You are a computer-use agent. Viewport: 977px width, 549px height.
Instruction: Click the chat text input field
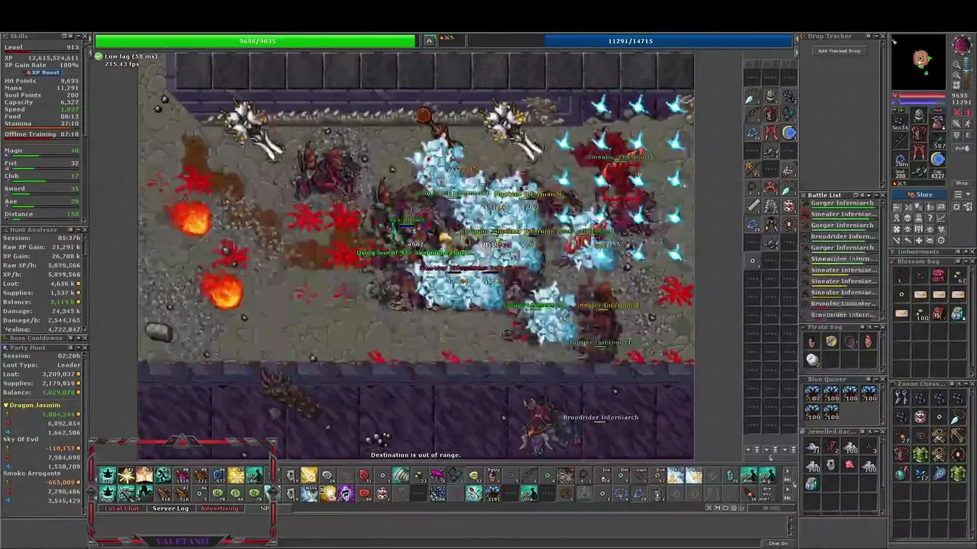pyautogui.click(x=518, y=543)
